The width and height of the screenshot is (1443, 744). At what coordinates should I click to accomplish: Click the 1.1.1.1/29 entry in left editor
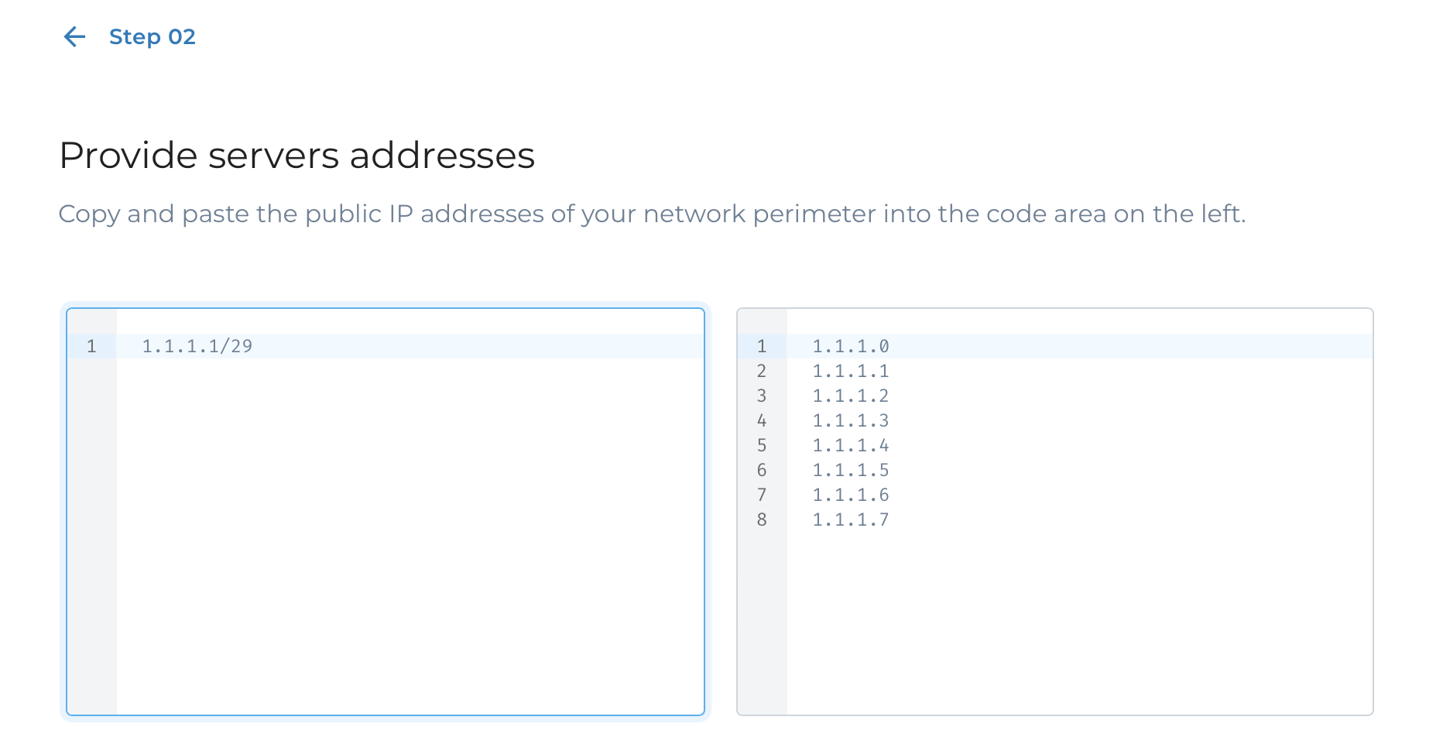[x=197, y=346]
